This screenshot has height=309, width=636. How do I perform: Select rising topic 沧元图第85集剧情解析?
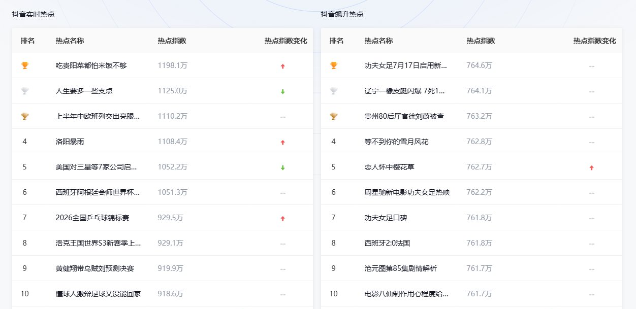[401, 268]
